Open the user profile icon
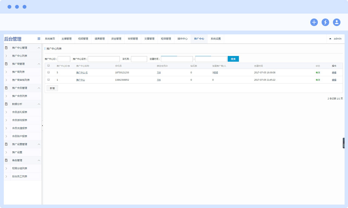 [x=337, y=22]
